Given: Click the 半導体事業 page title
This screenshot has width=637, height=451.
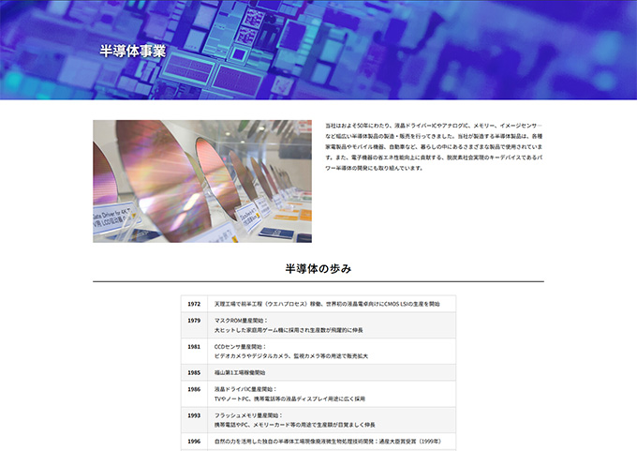Looking at the screenshot, I should pos(133,51).
